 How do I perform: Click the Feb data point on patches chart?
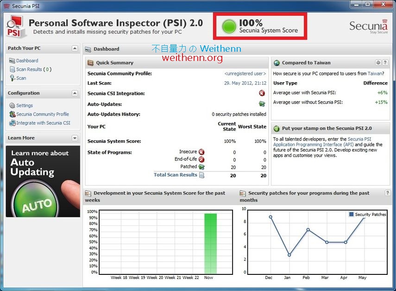tap(308, 230)
